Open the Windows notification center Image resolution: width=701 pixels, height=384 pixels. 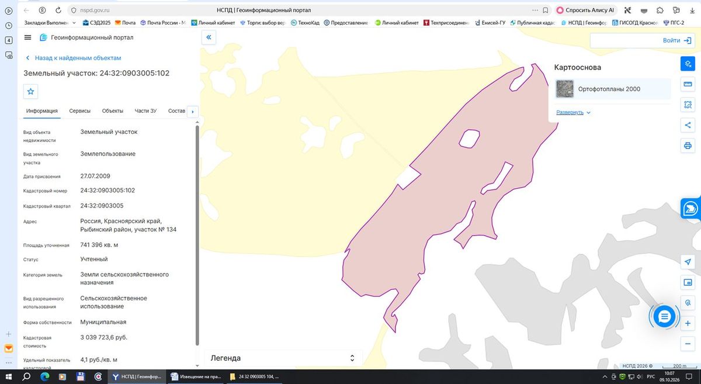pos(689,376)
